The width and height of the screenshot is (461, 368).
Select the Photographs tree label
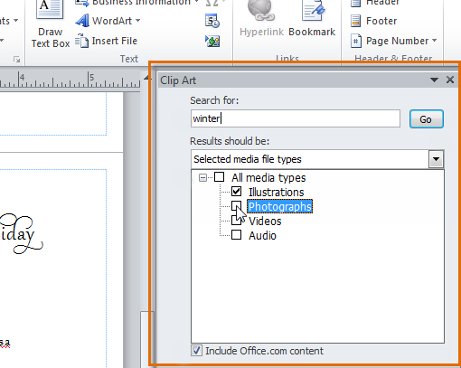pyautogui.click(x=280, y=206)
